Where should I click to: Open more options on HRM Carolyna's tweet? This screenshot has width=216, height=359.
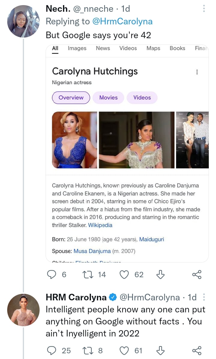pyautogui.click(x=204, y=297)
